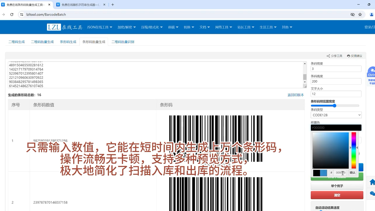Screen dimensions: 375x211
Task: Reload the page with the refresh icon
Action: click(x=12, y=14)
